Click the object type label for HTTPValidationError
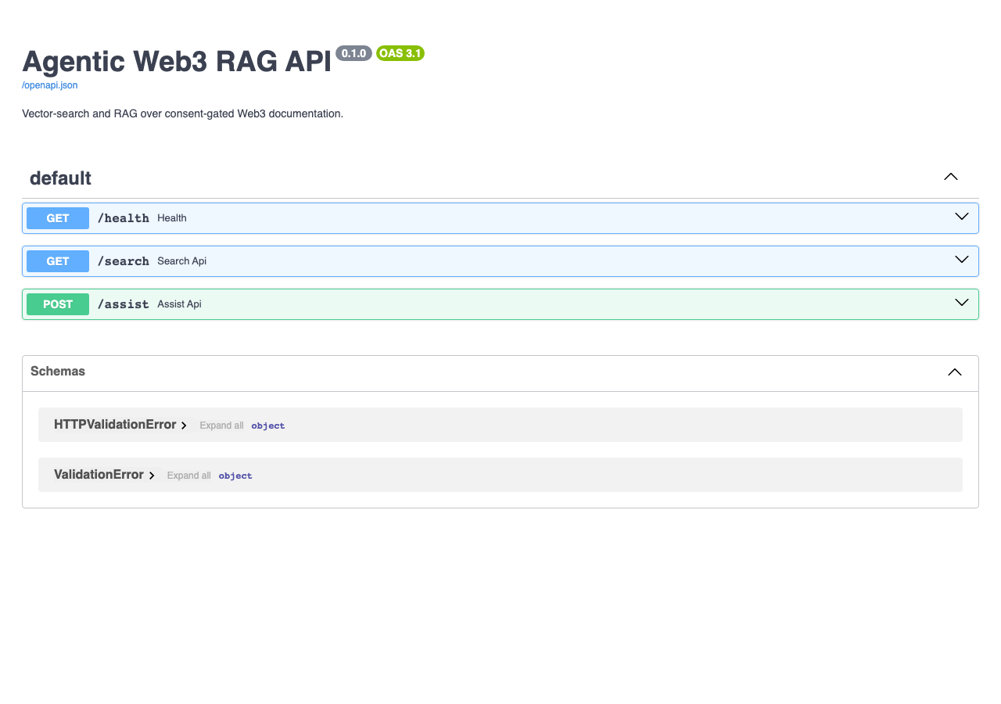 (x=268, y=426)
